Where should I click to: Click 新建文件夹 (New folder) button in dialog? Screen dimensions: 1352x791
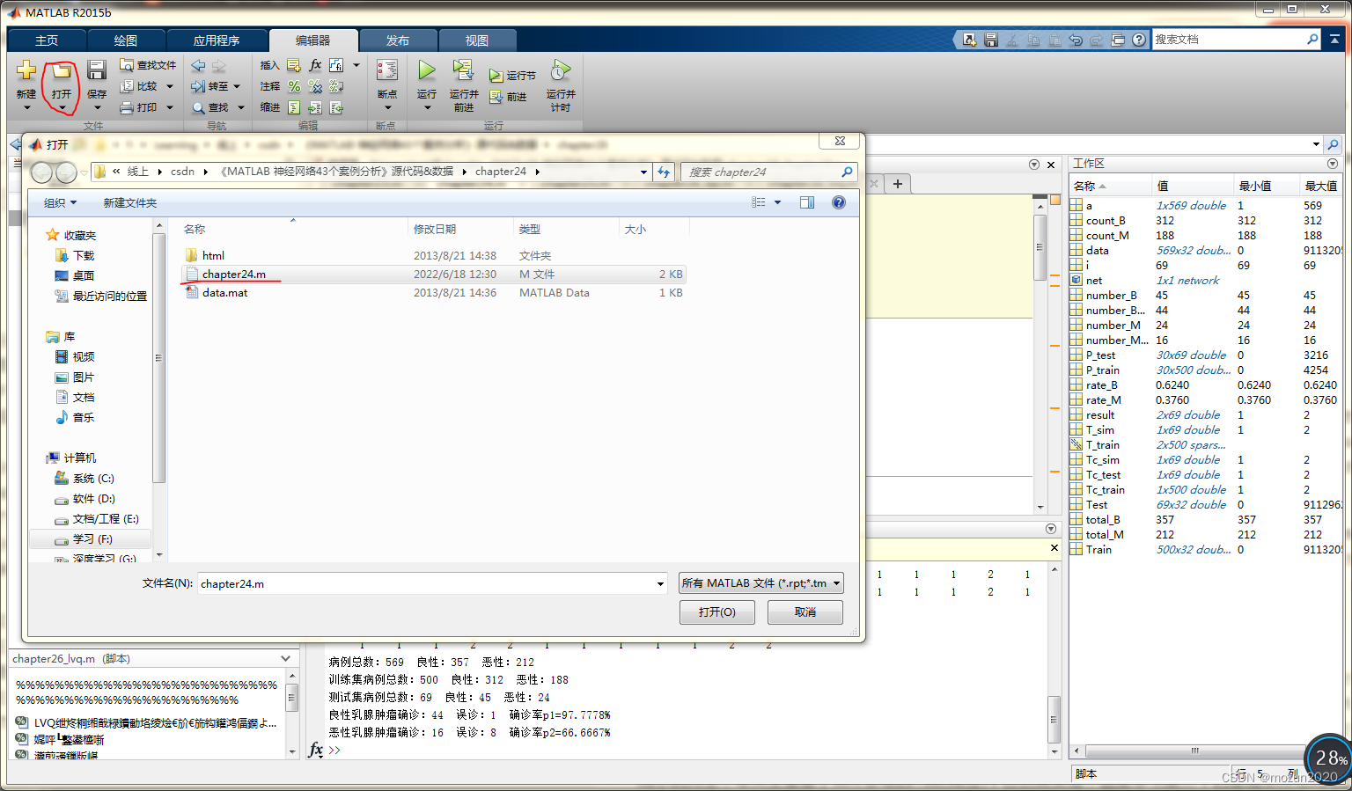130,203
